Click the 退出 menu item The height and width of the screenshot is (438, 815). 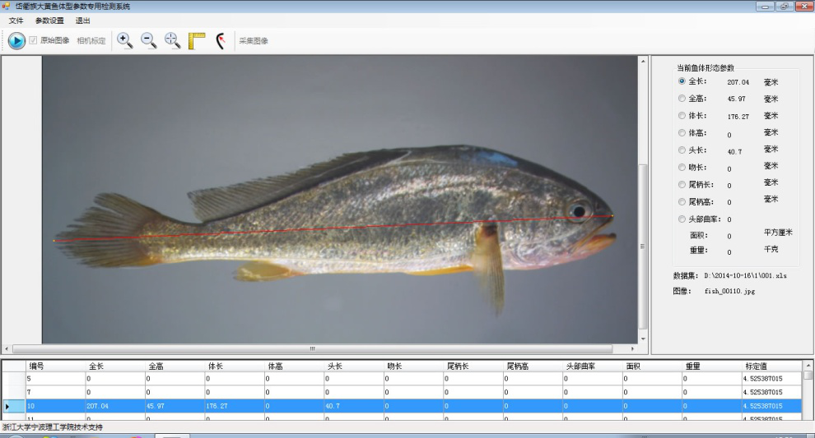click(83, 21)
